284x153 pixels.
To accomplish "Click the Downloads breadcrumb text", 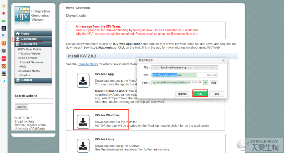I will point(83,8).
